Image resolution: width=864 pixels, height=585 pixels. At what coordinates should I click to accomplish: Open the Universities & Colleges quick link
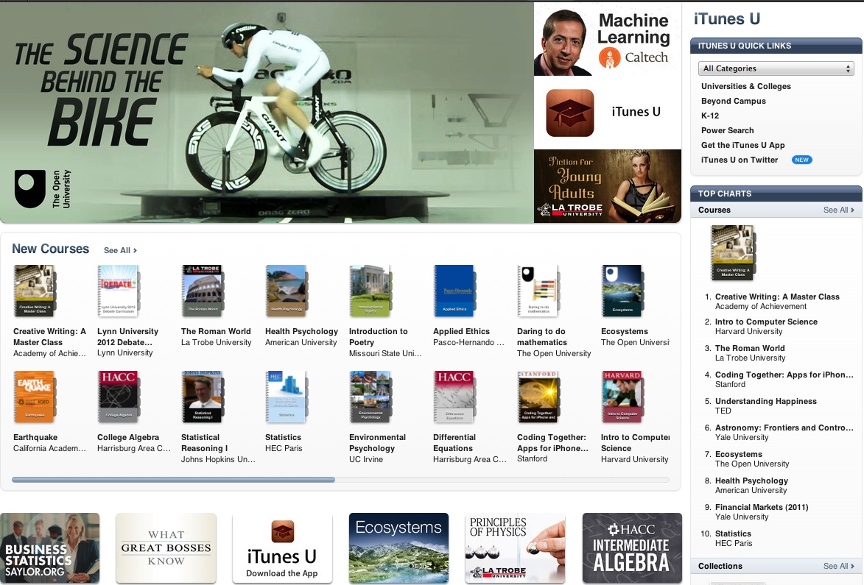(x=745, y=86)
